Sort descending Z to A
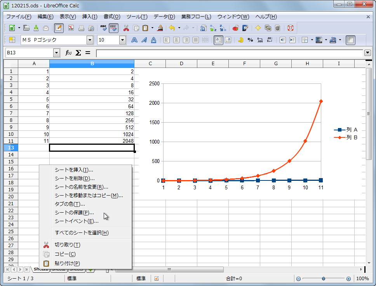The image size is (376, 286). point(223,28)
